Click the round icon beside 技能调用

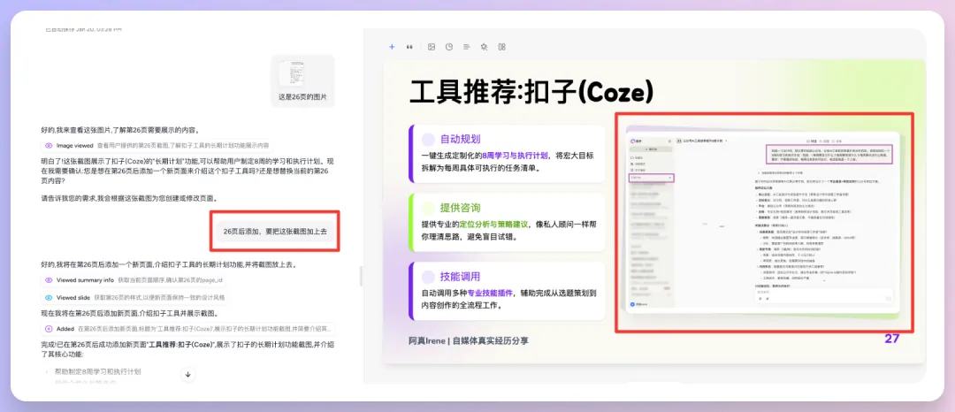[428, 277]
